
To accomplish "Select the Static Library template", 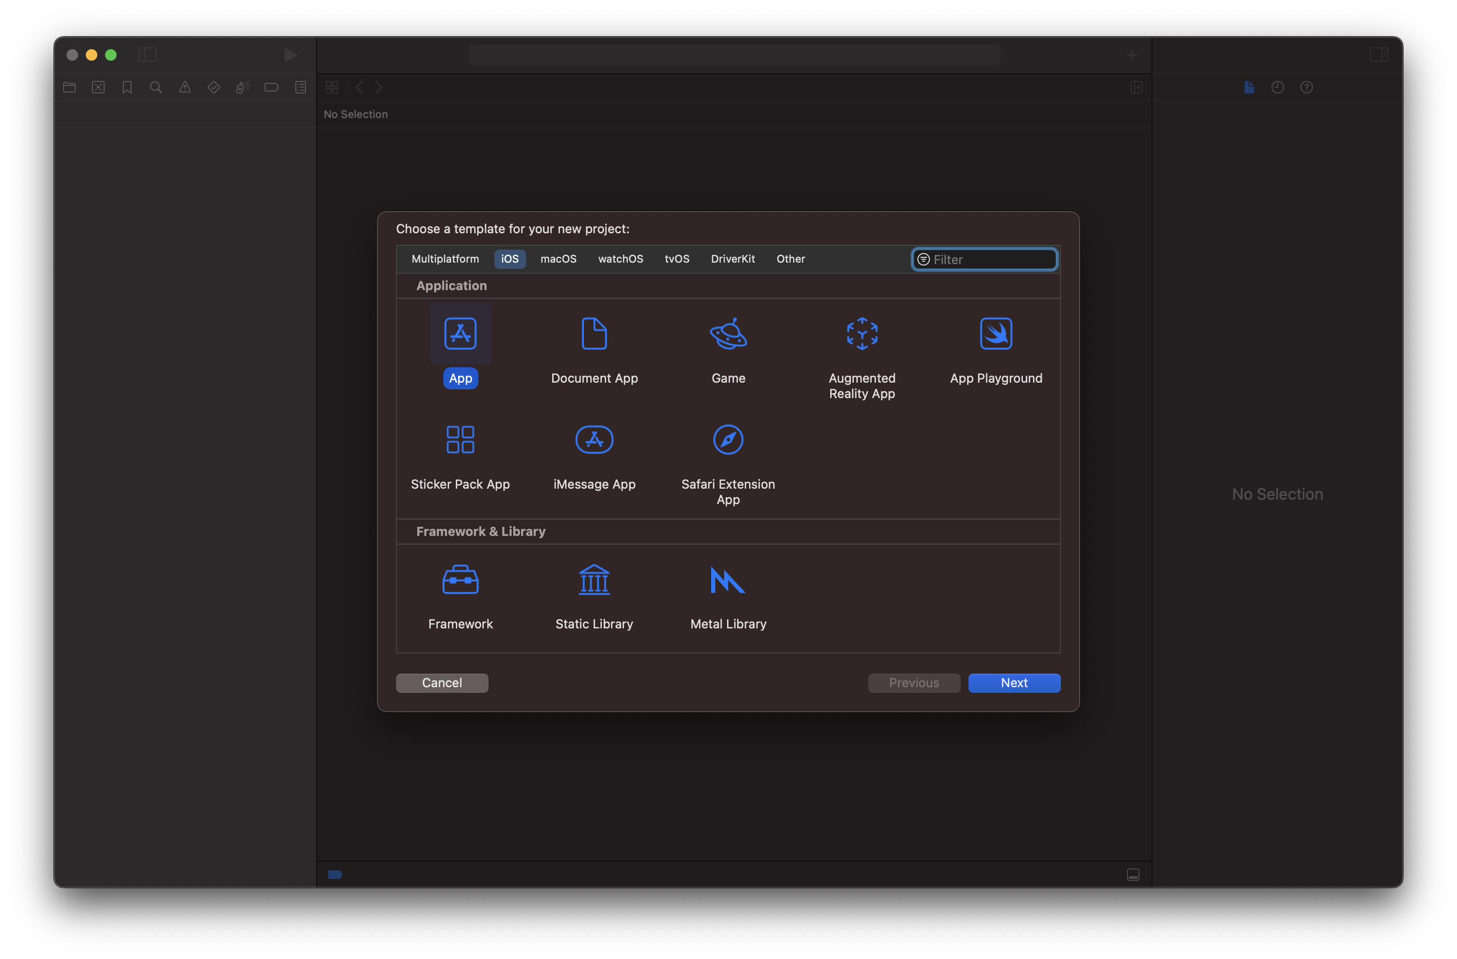I will [594, 579].
